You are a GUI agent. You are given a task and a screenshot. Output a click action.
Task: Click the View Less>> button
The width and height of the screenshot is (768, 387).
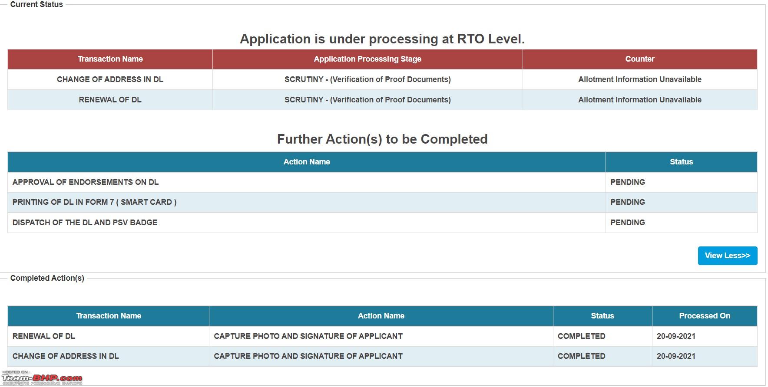tap(728, 256)
